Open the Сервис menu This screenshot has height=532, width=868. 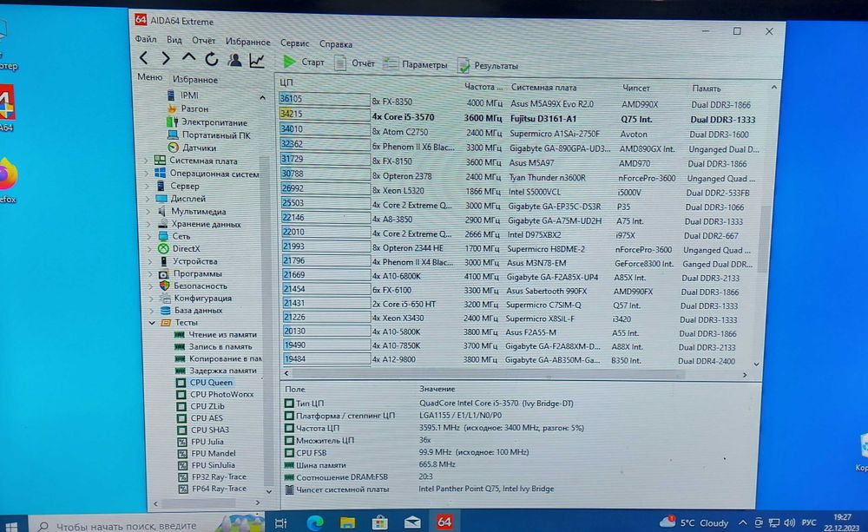pos(294,43)
